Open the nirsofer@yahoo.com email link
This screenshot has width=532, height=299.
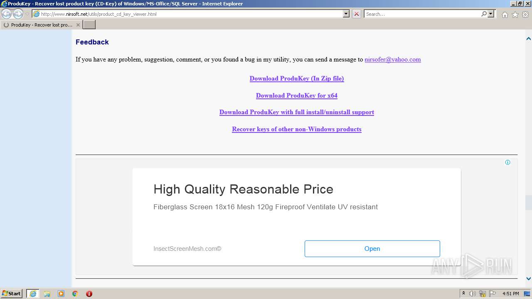(x=392, y=59)
